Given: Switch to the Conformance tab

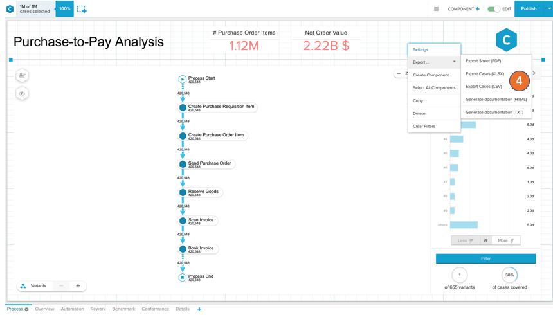Looking at the screenshot, I should click(x=155, y=309).
